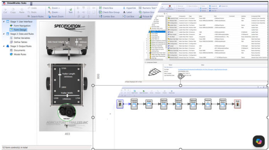269x150 pixels.
Task: Collapse Stage 2: Data and Rules node
Action: [4, 34]
